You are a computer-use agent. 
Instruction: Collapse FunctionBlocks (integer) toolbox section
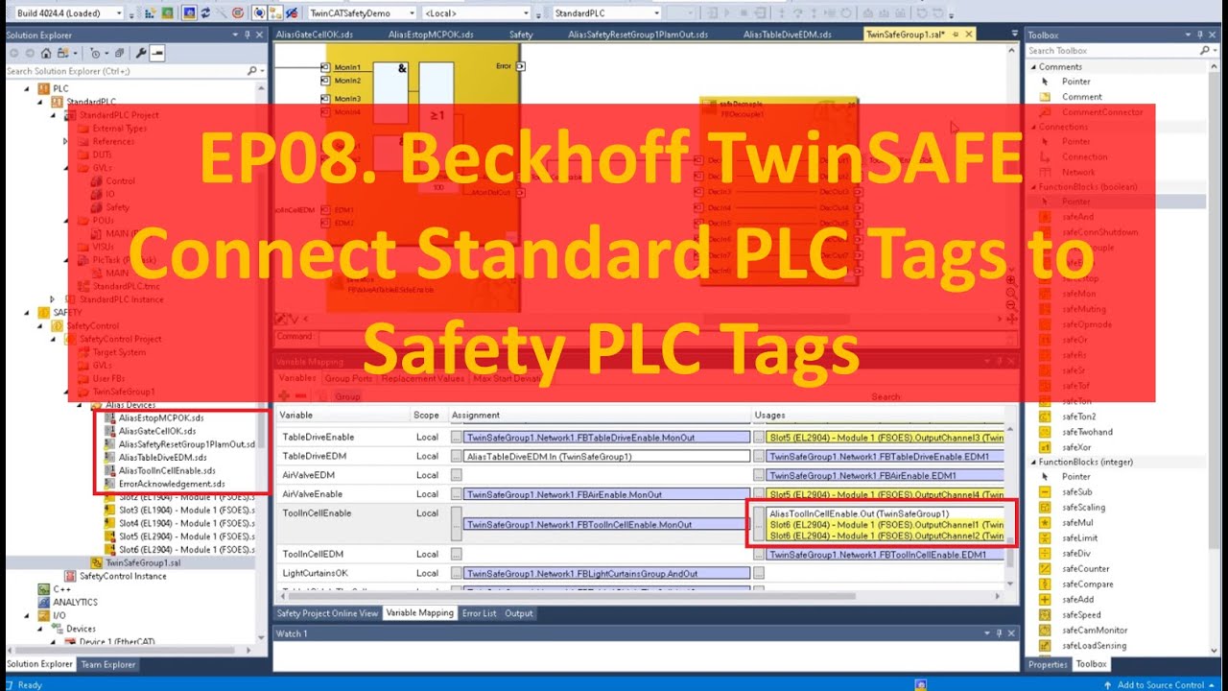coord(1032,462)
